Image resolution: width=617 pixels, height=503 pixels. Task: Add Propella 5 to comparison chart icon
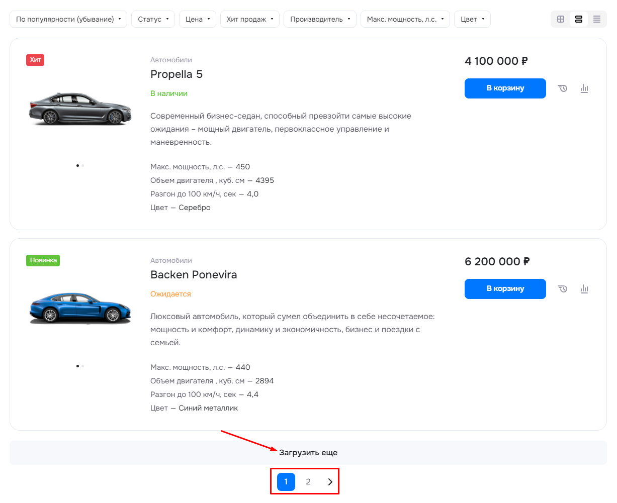tap(584, 88)
